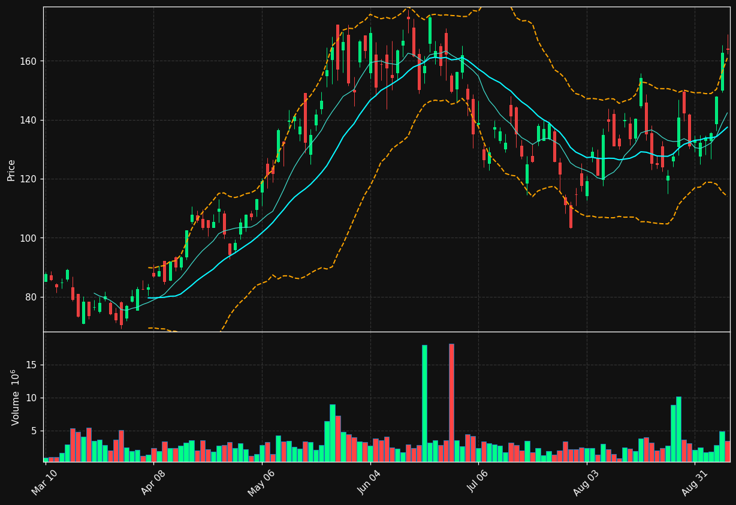The height and width of the screenshot is (505, 736).
Task: Click the 'Aug 03' date axis label
Action: click(x=586, y=482)
